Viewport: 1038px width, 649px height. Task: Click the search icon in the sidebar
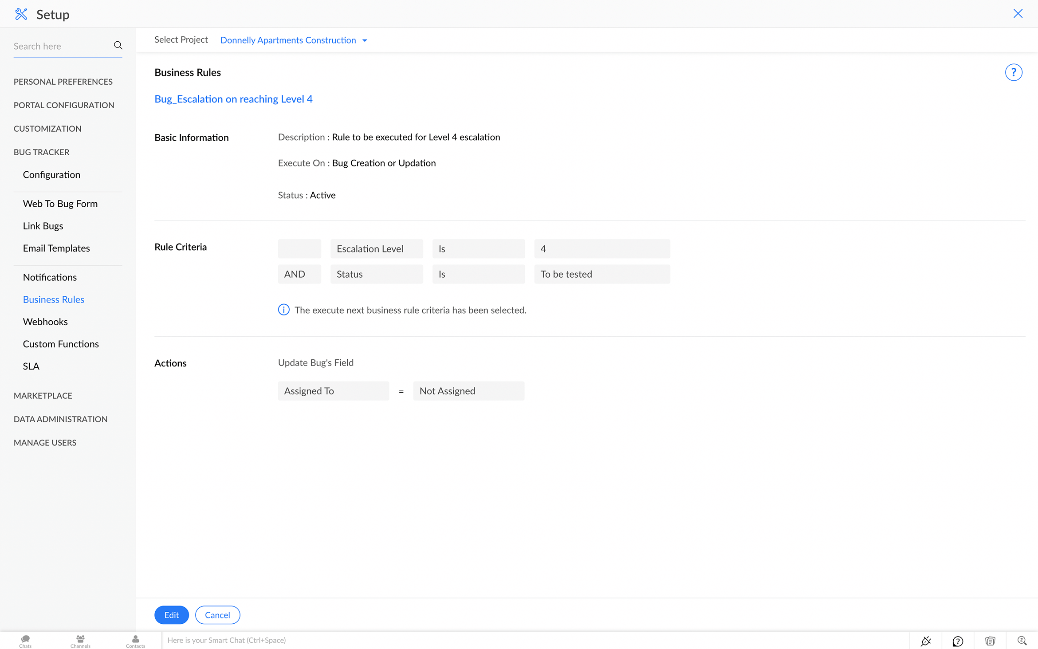point(118,45)
